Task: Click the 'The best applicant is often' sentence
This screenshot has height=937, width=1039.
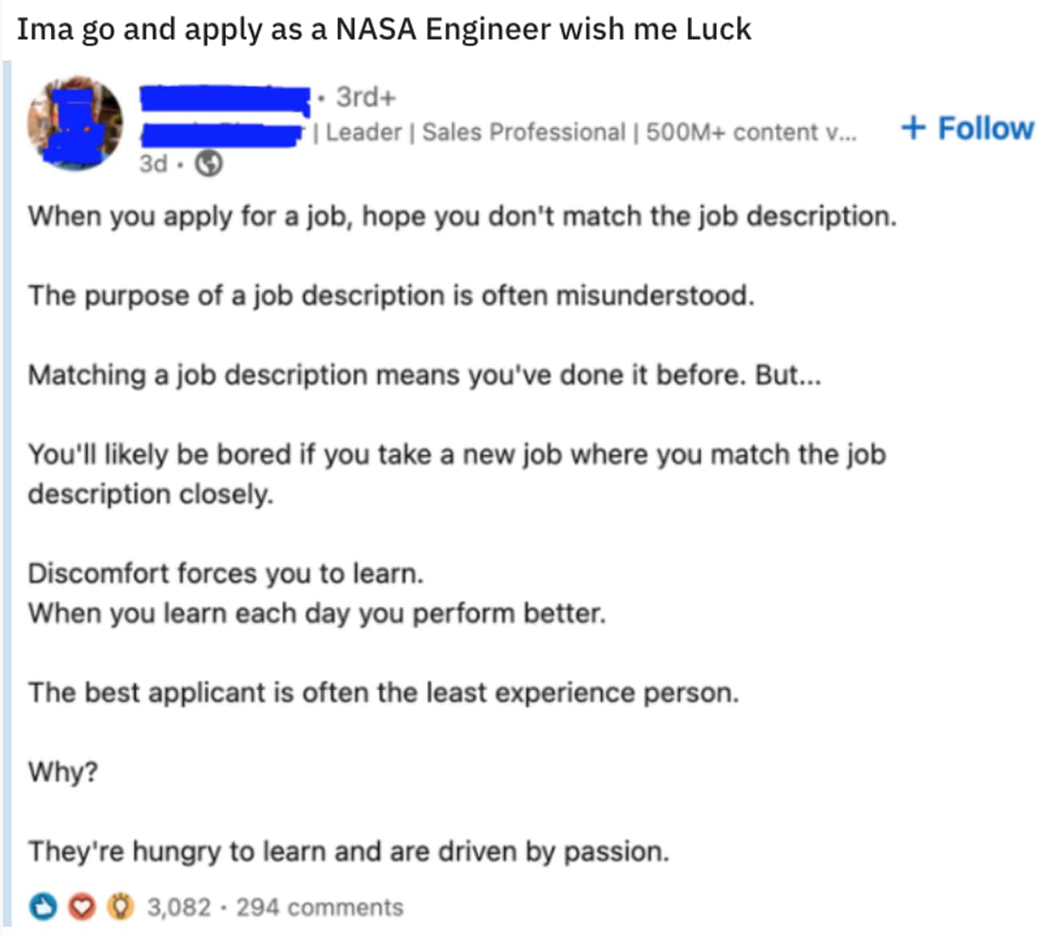Action: click(384, 692)
